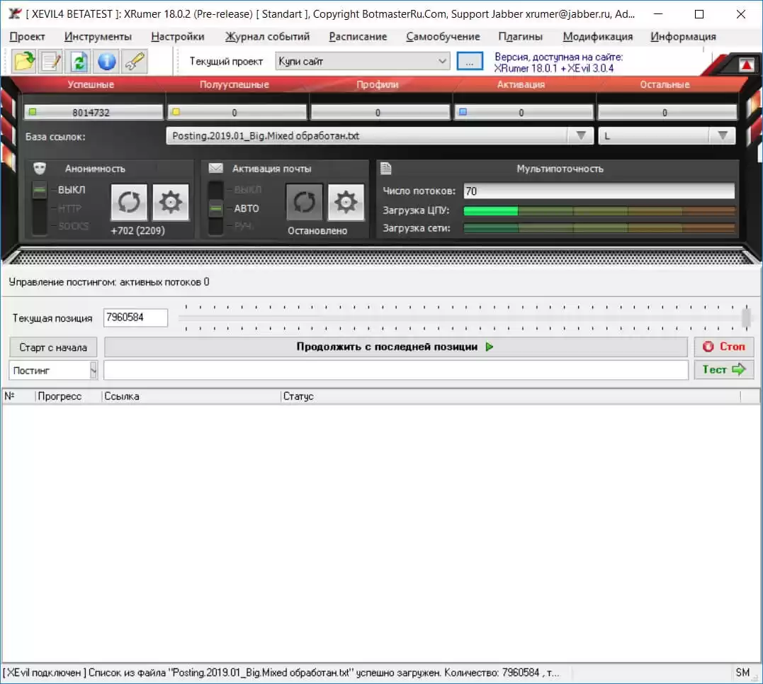This screenshot has height=684, width=763.
Task: Set anonymity switch to HTTP
Action: coord(69,208)
